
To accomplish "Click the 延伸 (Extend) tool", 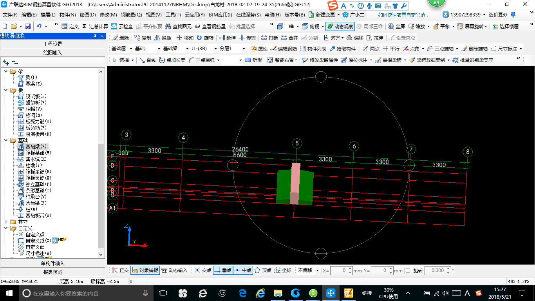I will coord(228,38).
